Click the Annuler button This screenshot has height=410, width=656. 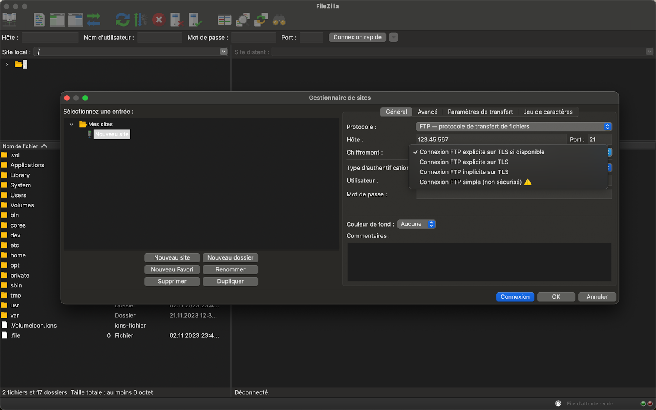click(x=597, y=297)
